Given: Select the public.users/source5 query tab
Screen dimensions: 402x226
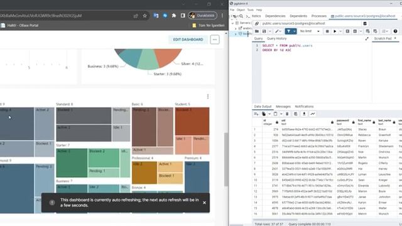Looking at the screenshot, I should 363,16.
